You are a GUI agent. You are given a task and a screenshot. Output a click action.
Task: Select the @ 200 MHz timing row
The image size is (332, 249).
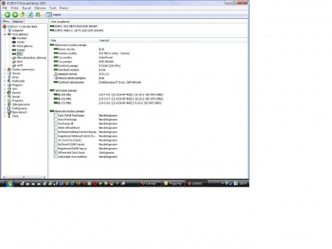tap(109, 94)
